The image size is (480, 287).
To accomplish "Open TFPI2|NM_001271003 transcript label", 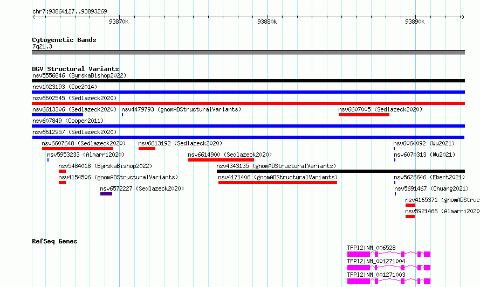I will [x=376, y=275].
